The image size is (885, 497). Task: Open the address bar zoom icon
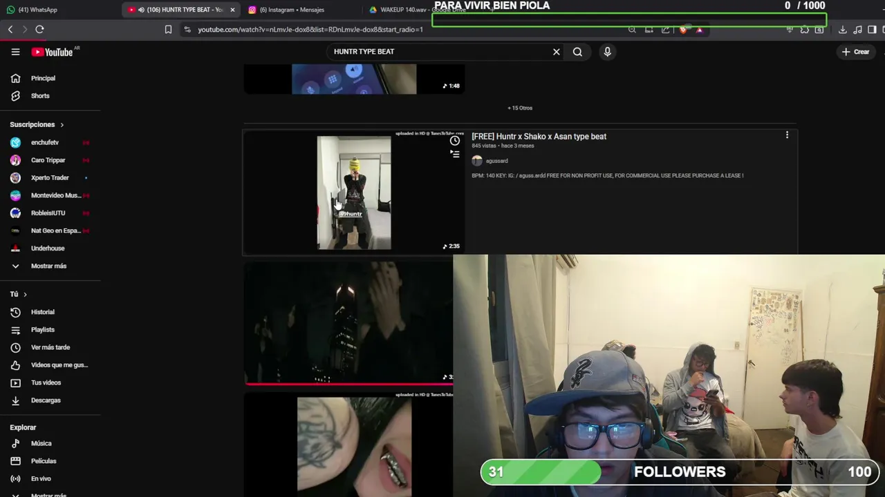[x=632, y=30]
